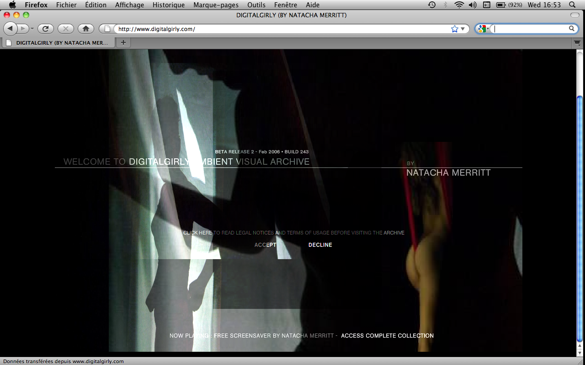
Task: Go to the Home page button
Action: 85,29
